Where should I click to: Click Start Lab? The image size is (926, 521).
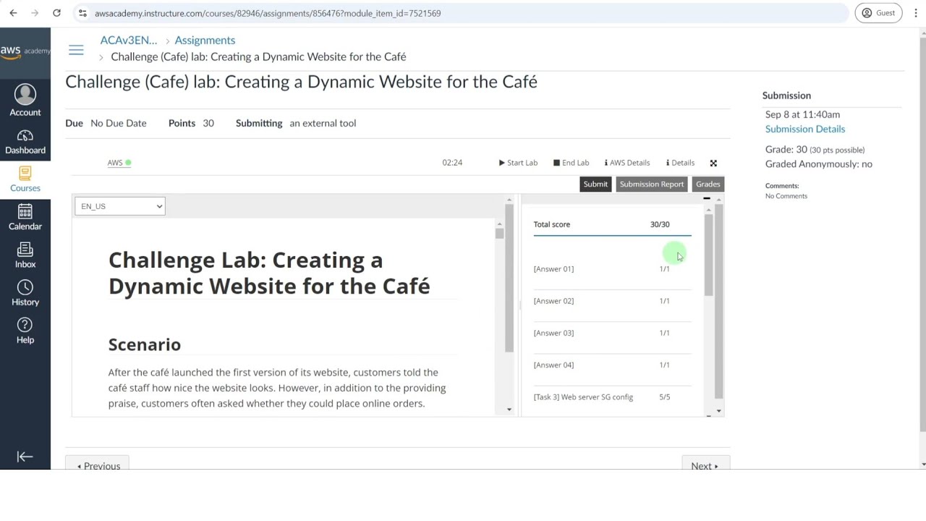518,163
